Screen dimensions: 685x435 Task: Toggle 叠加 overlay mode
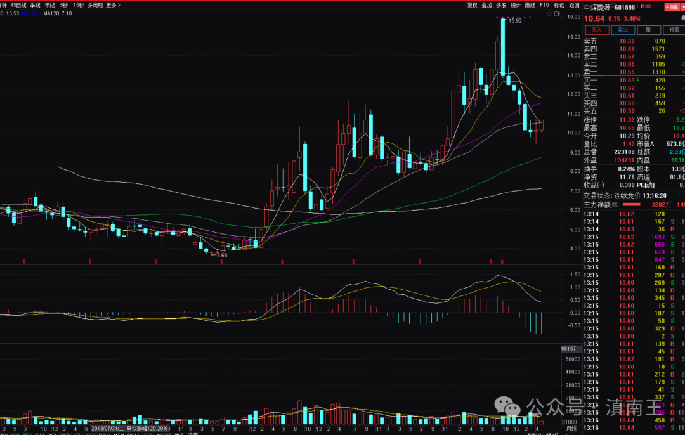click(x=486, y=4)
